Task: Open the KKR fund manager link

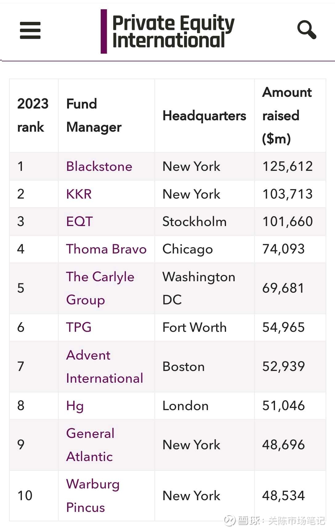Action: (x=79, y=194)
